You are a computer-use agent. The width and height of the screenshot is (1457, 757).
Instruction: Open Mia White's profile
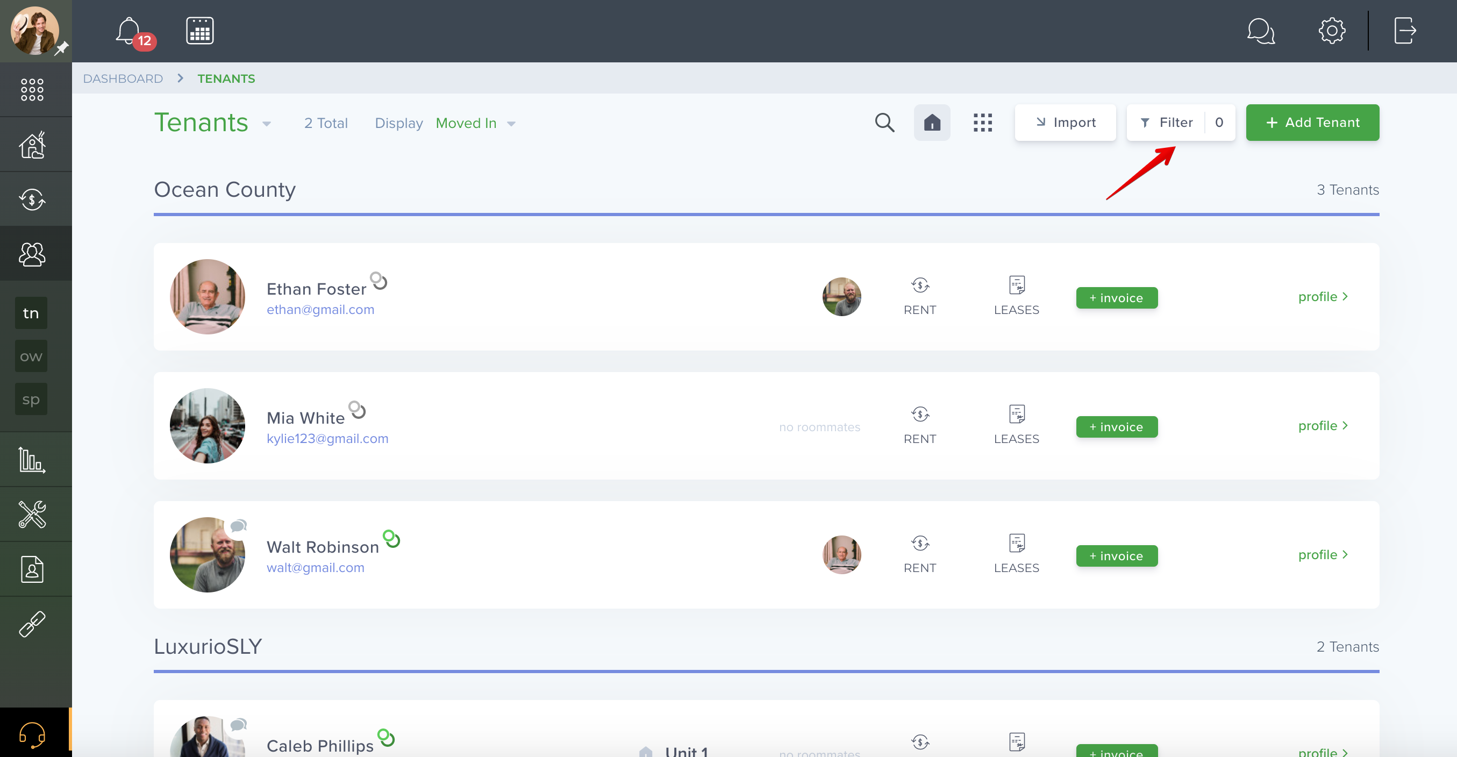[x=1323, y=425]
